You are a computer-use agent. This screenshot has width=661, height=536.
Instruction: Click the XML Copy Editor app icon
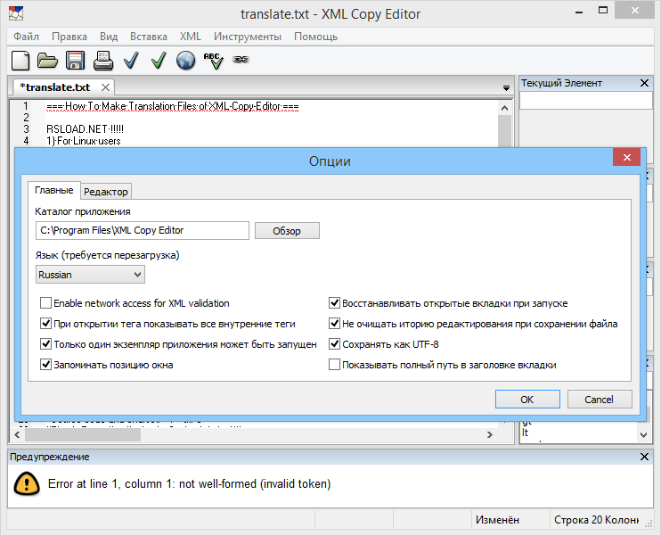pos(16,13)
